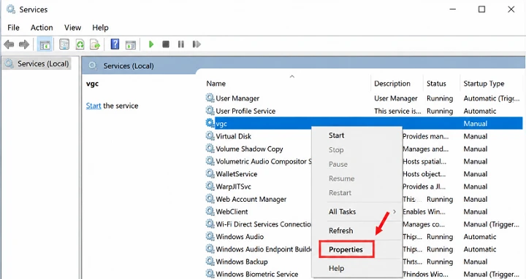Select the vgc service row
This screenshot has height=279, width=526.
pyautogui.click(x=364, y=123)
